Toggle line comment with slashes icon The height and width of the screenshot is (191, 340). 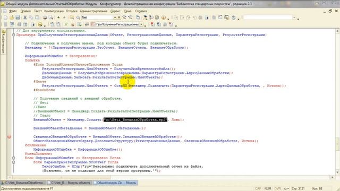[x=66, y=24]
